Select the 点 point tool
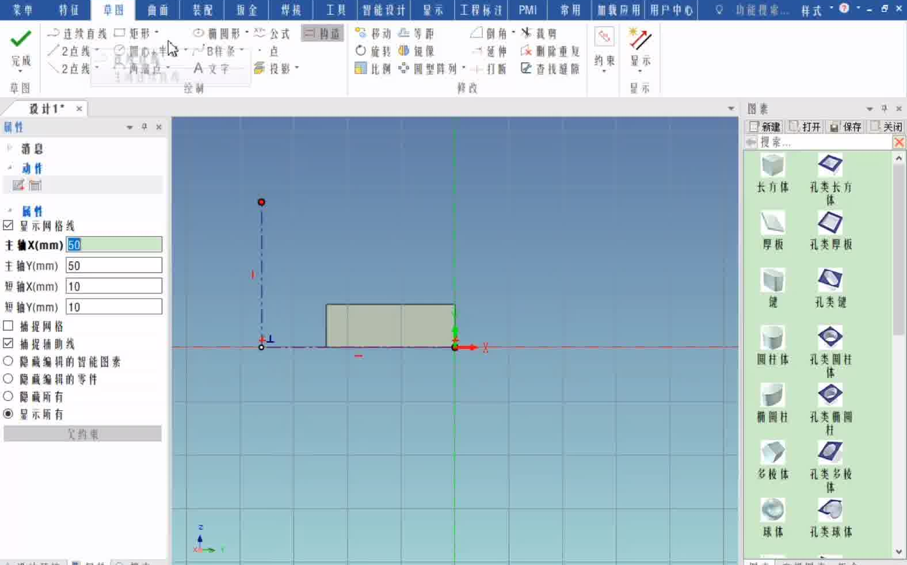The image size is (907, 565). (x=269, y=51)
